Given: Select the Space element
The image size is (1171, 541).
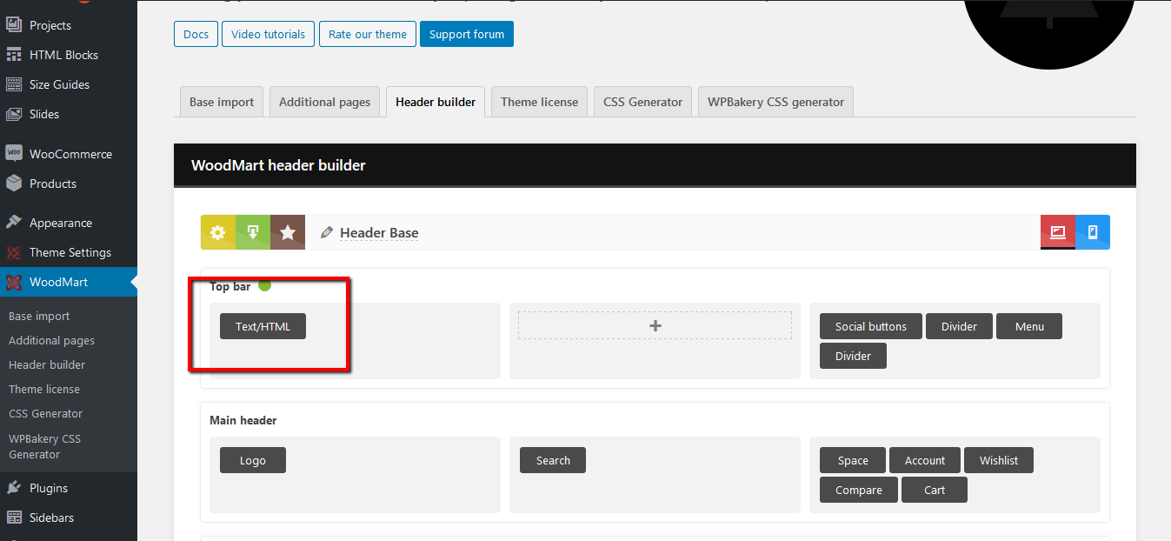Looking at the screenshot, I should [x=853, y=460].
